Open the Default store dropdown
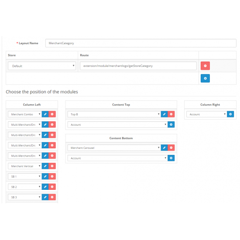240x240 pixels. [42, 66]
